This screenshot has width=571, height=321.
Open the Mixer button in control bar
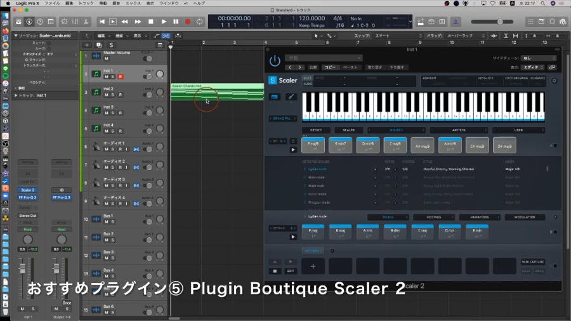coord(75,22)
